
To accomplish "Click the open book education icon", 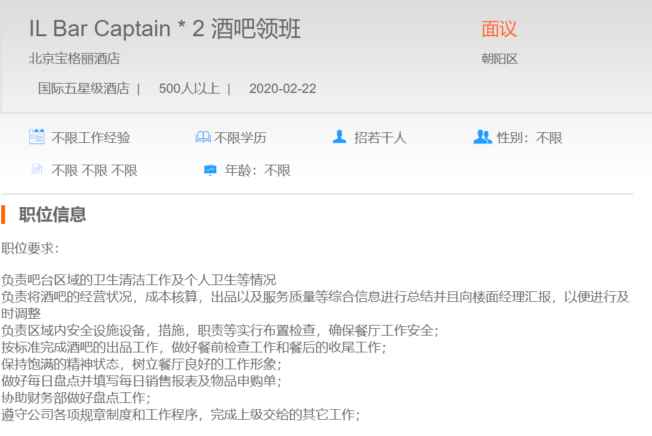I will coord(203,137).
